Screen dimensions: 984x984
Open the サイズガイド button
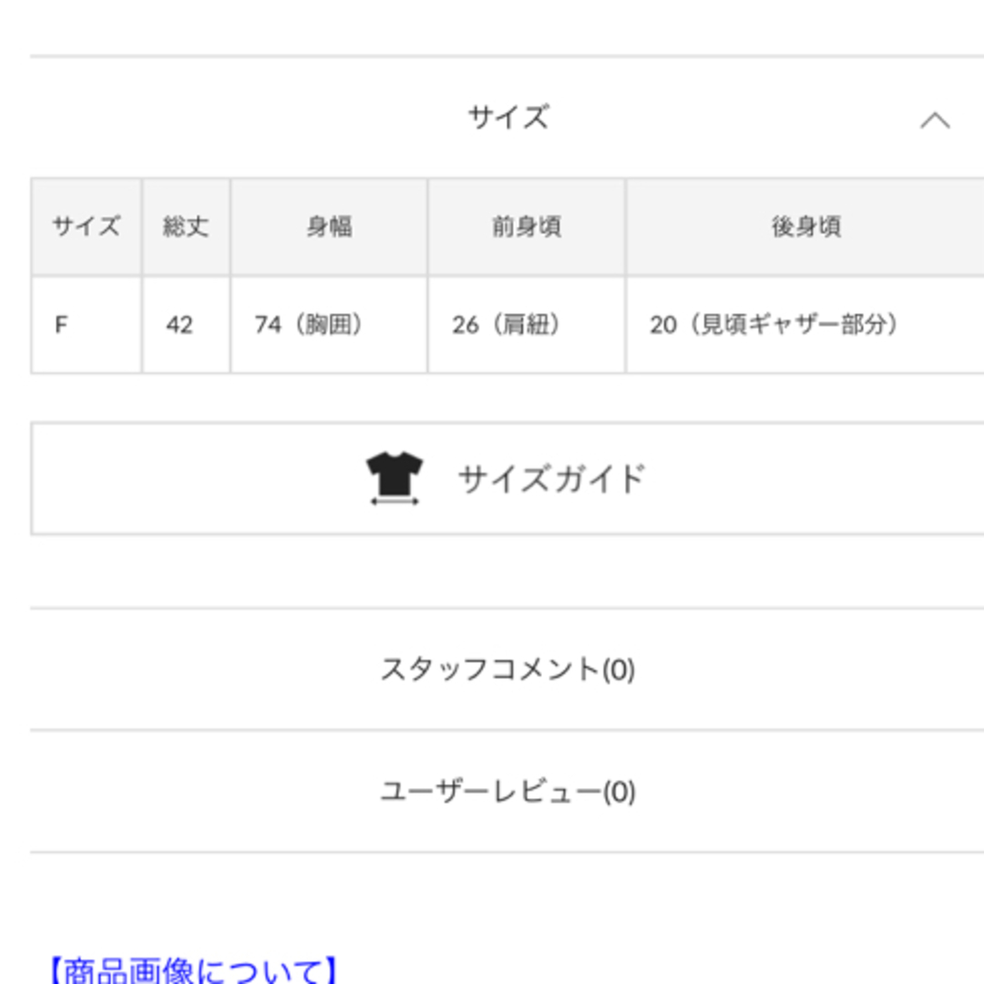[x=507, y=479]
